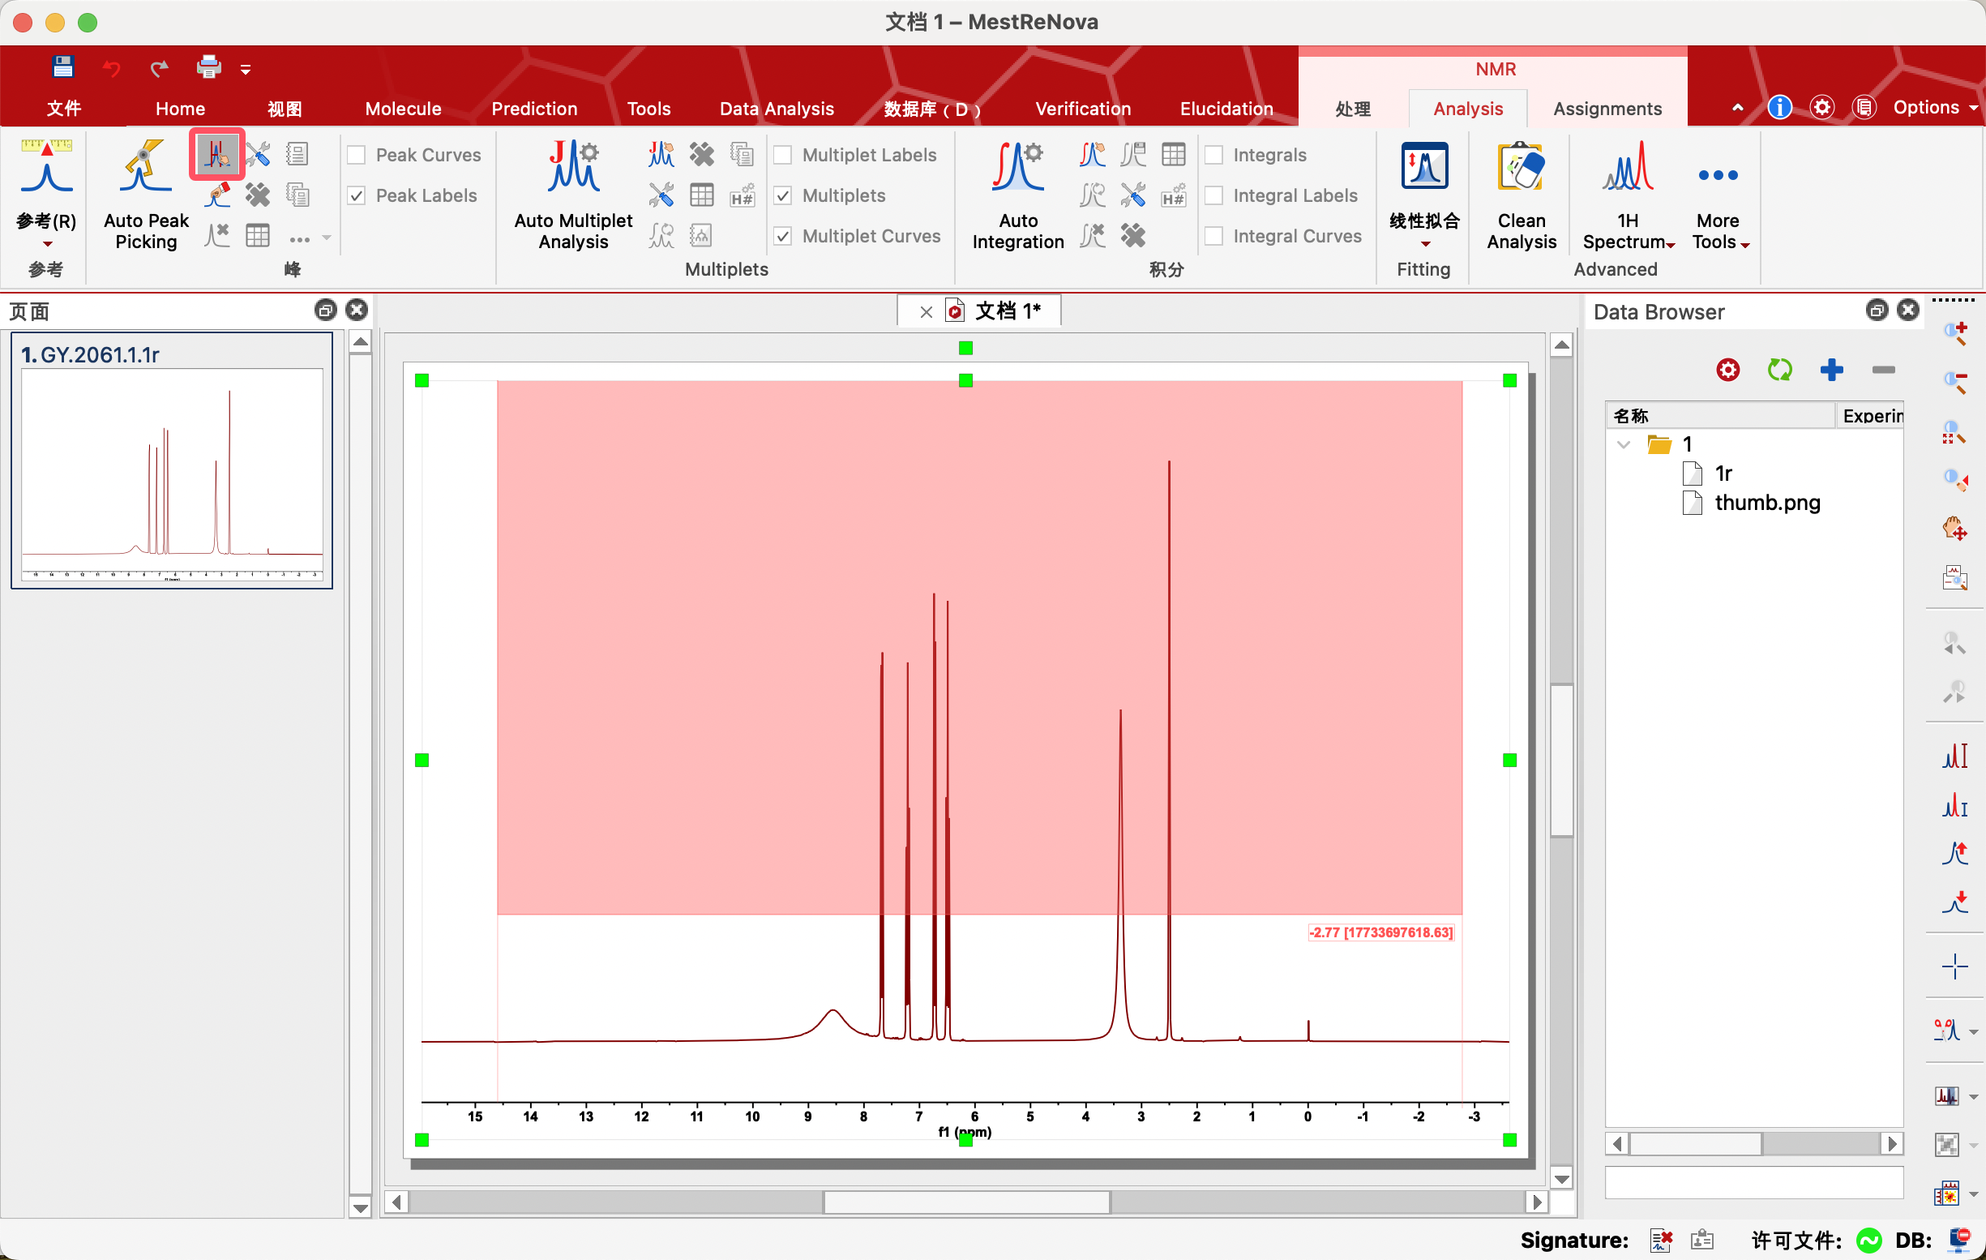
Task: Click the green refresh icon in Data Browser
Action: pos(1779,370)
